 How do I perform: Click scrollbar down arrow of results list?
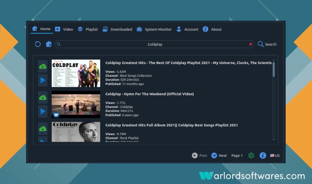pyautogui.click(x=274, y=140)
